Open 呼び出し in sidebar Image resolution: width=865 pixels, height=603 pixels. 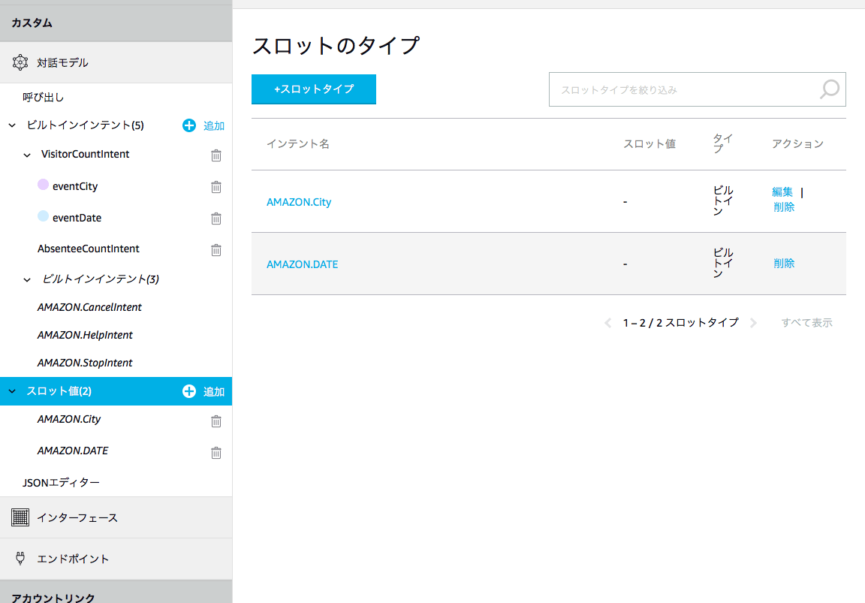click(43, 97)
